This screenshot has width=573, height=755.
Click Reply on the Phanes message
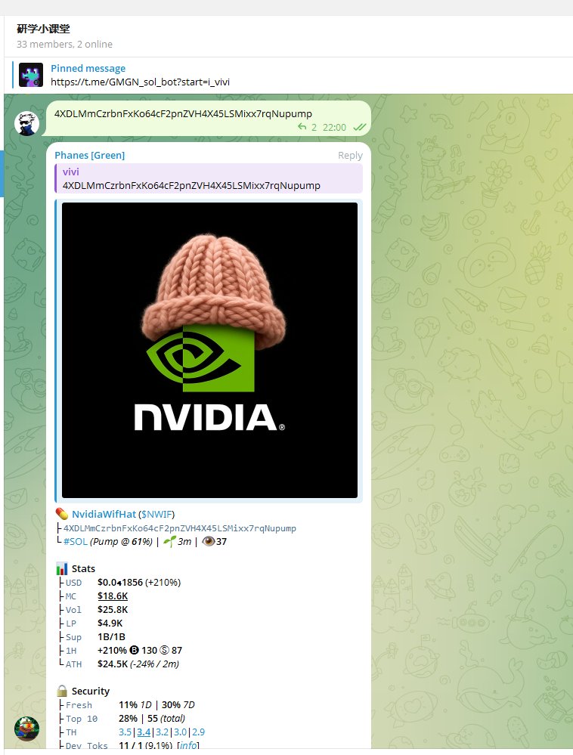350,155
